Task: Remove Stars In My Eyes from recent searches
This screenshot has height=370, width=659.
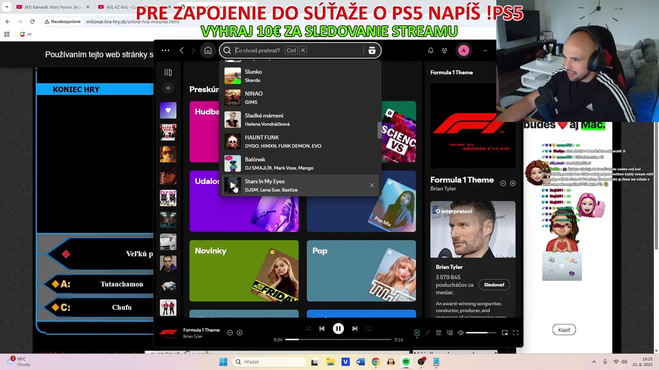Action: click(x=372, y=186)
